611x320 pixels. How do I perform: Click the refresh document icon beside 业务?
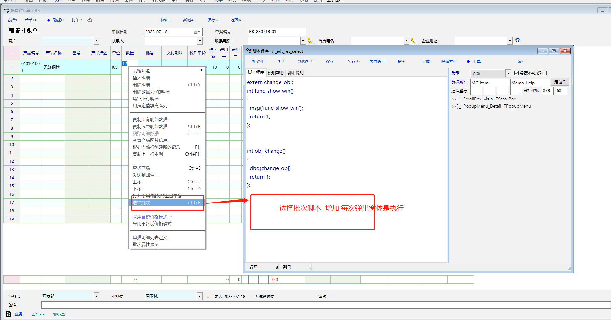coord(9,314)
